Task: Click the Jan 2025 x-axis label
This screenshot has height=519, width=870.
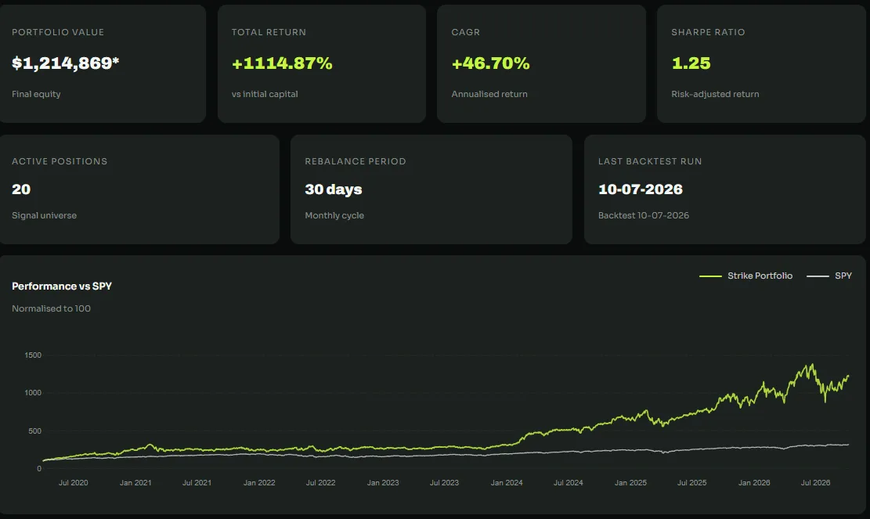Action: 630,482
